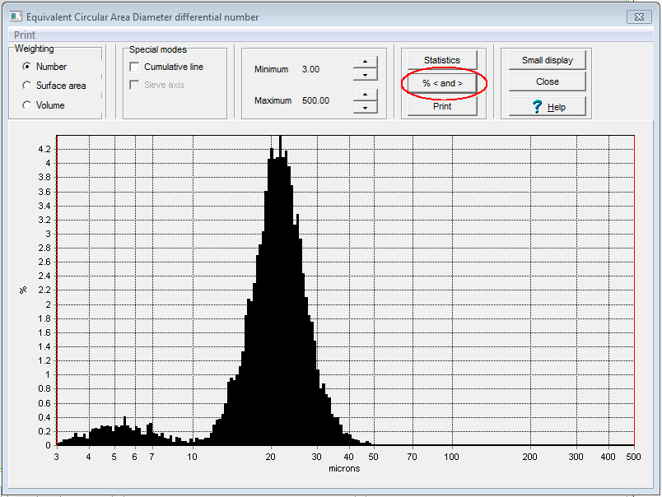Click the Maximum value 500.00
This screenshot has height=497, width=662.
(x=315, y=100)
